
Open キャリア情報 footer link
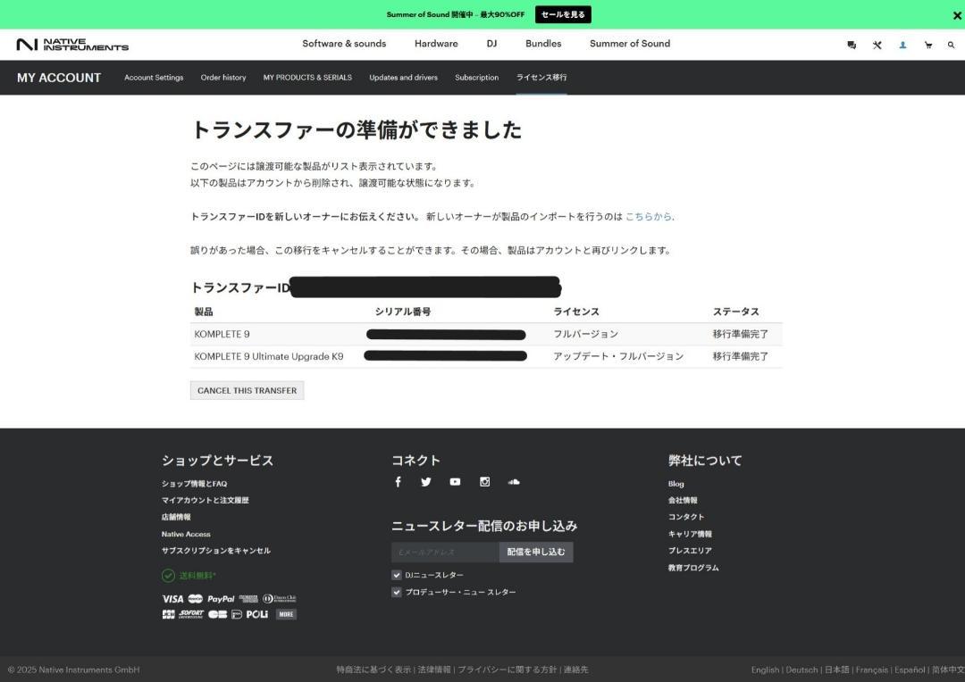click(691, 535)
